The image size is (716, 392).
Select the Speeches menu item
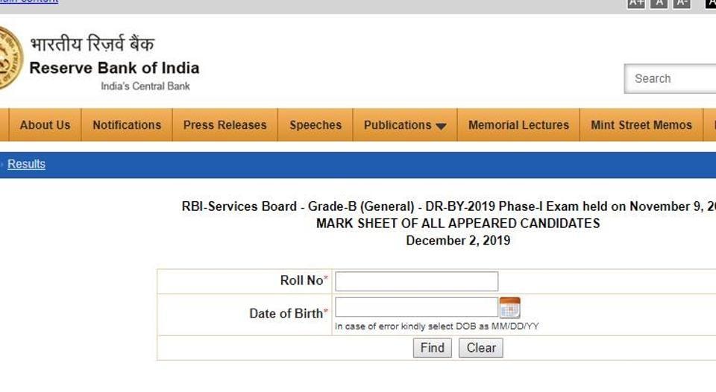click(315, 125)
